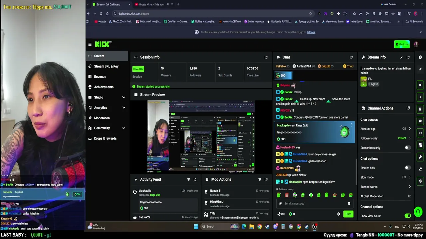Open the emoji picker in message box
Screen dimensions: 426x239
point(349,203)
